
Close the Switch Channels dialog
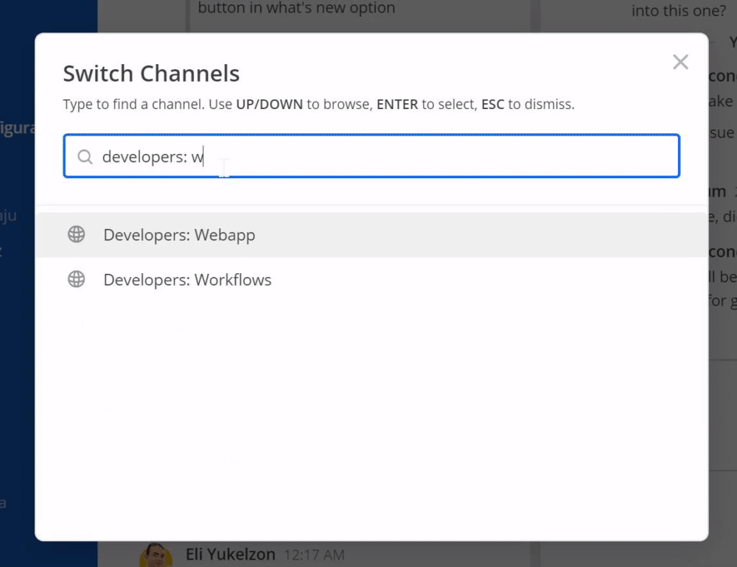pos(680,63)
